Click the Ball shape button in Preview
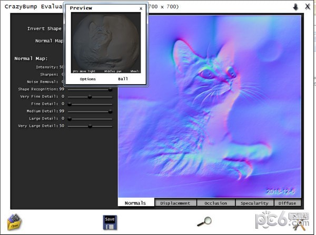Image resolution: width=316 pixels, height=235 pixels. (x=123, y=79)
